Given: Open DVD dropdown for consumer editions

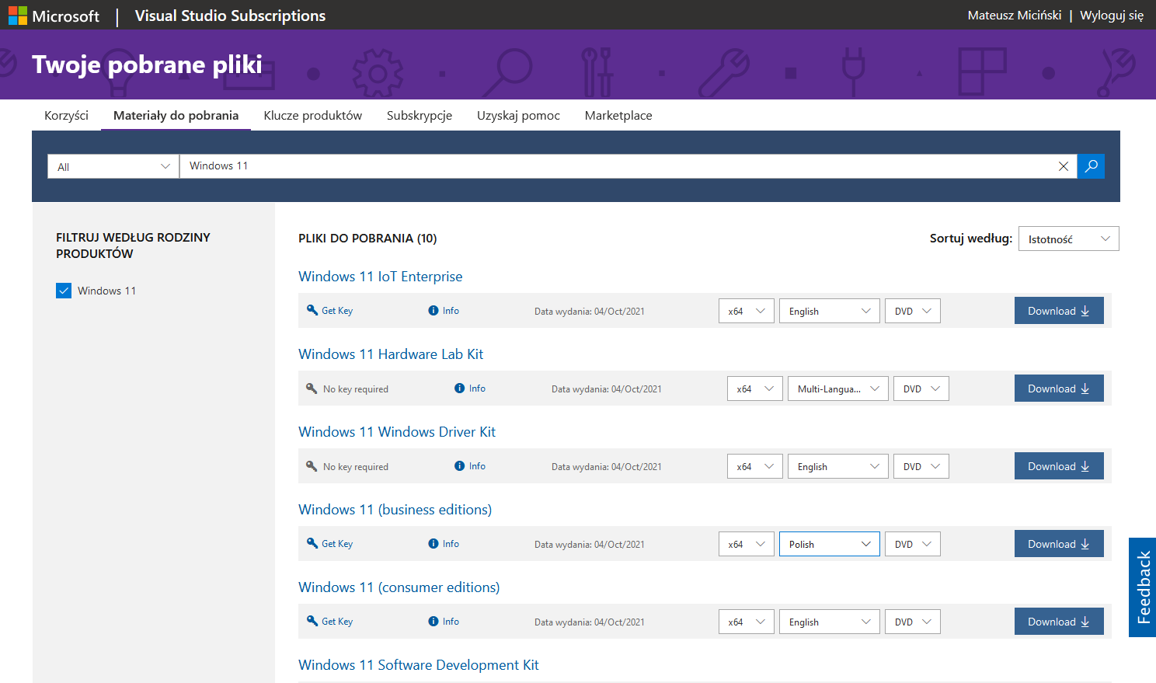Looking at the screenshot, I should [x=913, y=622].
